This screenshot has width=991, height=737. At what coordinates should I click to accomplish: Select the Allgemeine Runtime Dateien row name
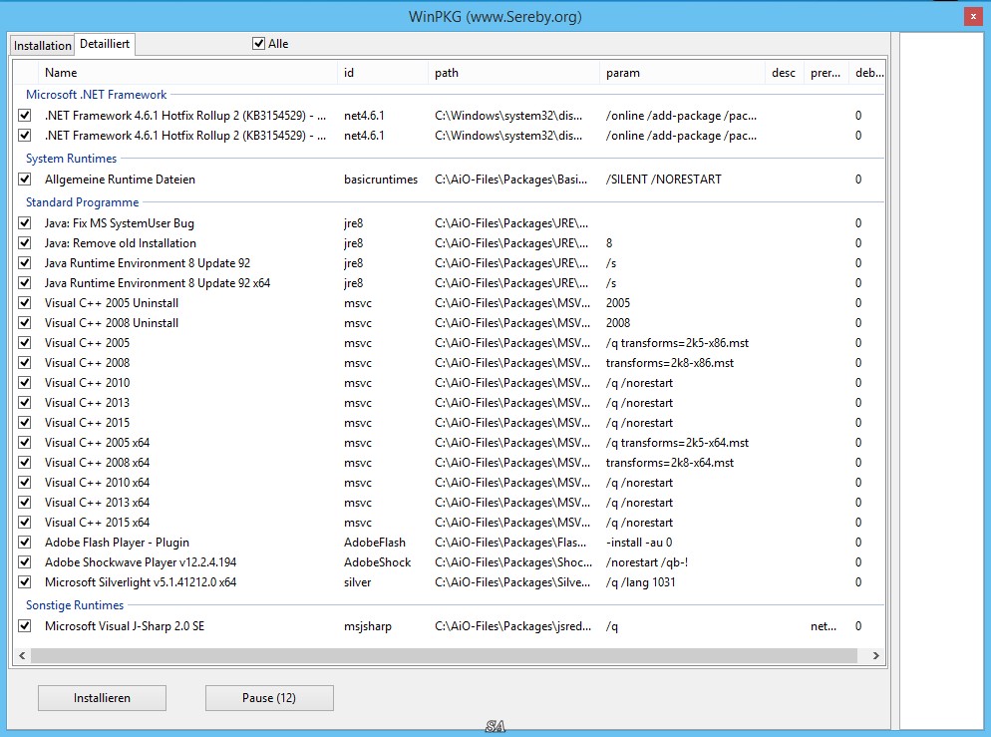[120, 180]
